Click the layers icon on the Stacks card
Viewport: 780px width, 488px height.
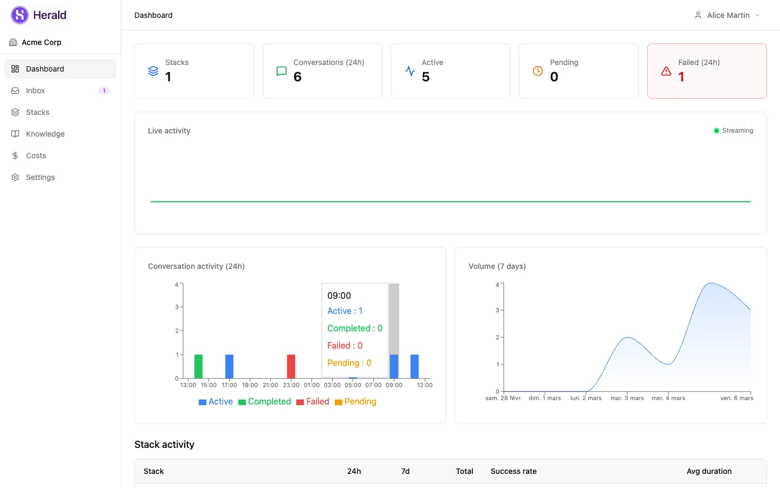[153, 70]
